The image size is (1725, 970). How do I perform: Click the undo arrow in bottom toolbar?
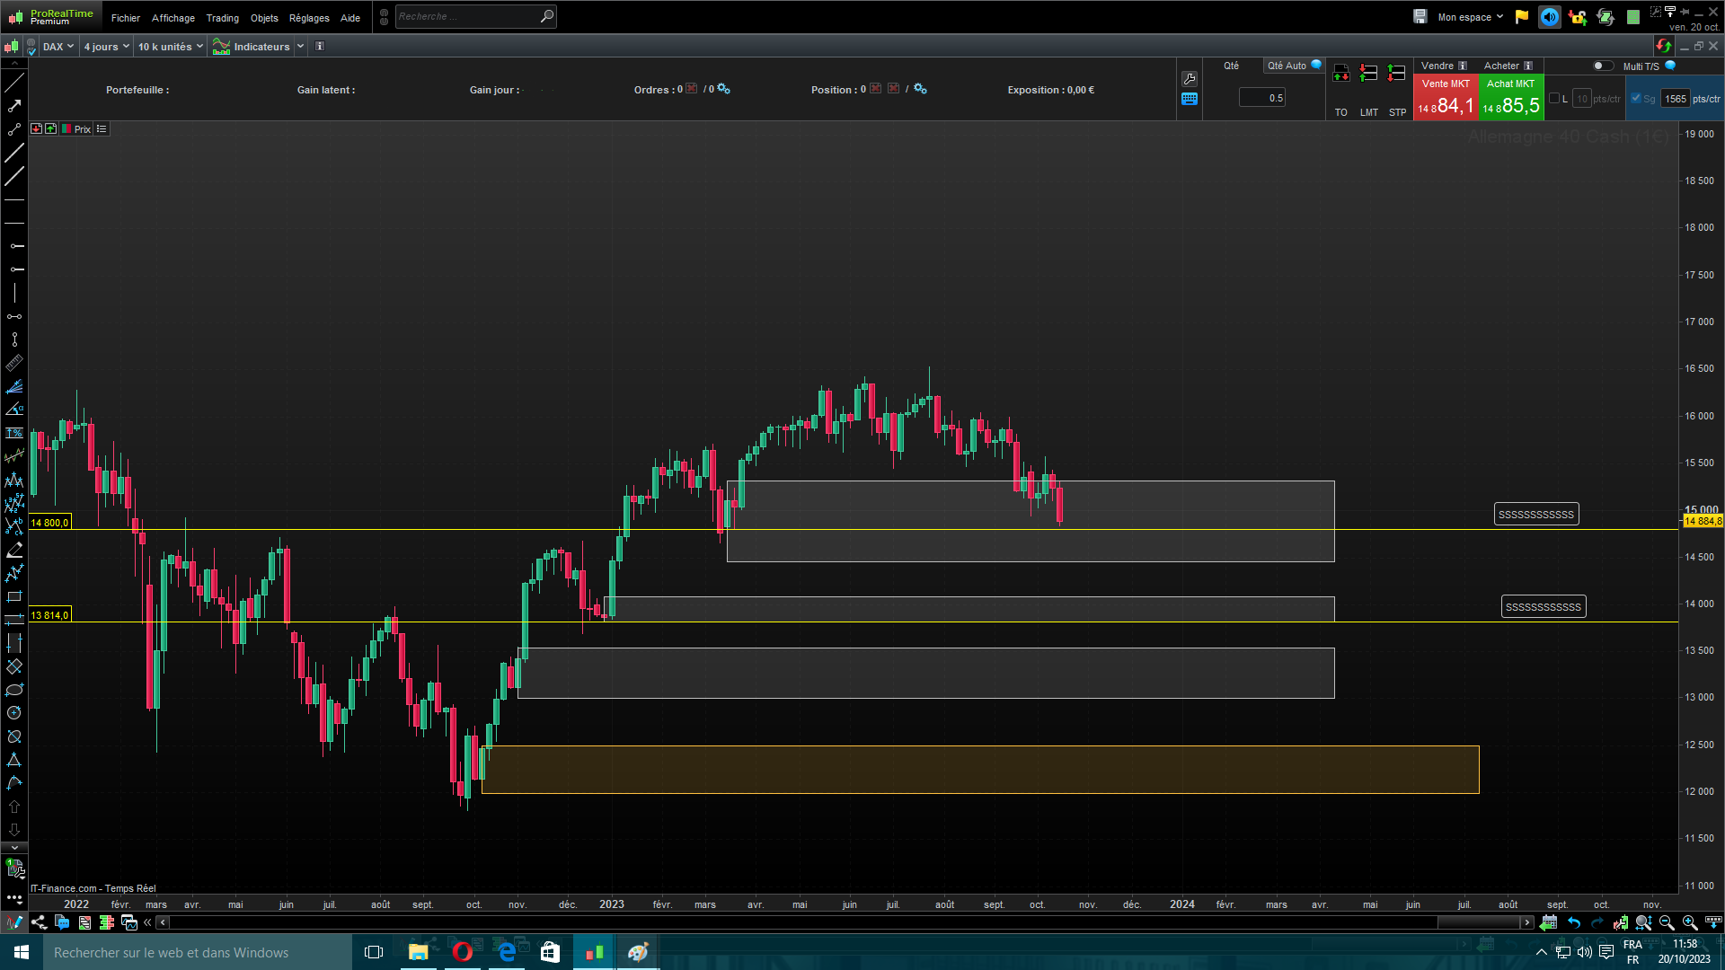(1574, 922)
